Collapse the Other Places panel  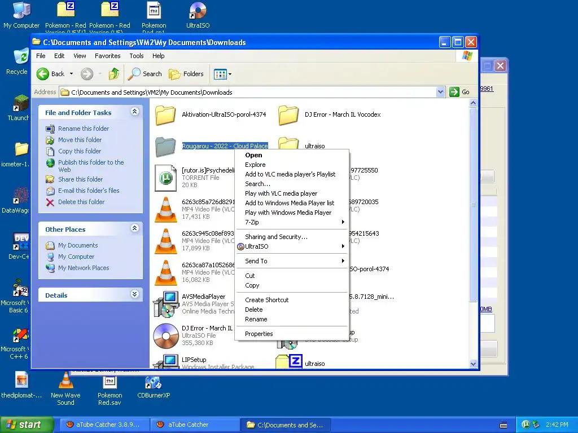134,228
